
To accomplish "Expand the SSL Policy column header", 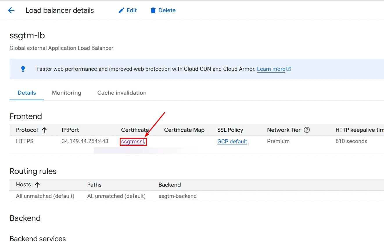I will [x=230, y=130].
